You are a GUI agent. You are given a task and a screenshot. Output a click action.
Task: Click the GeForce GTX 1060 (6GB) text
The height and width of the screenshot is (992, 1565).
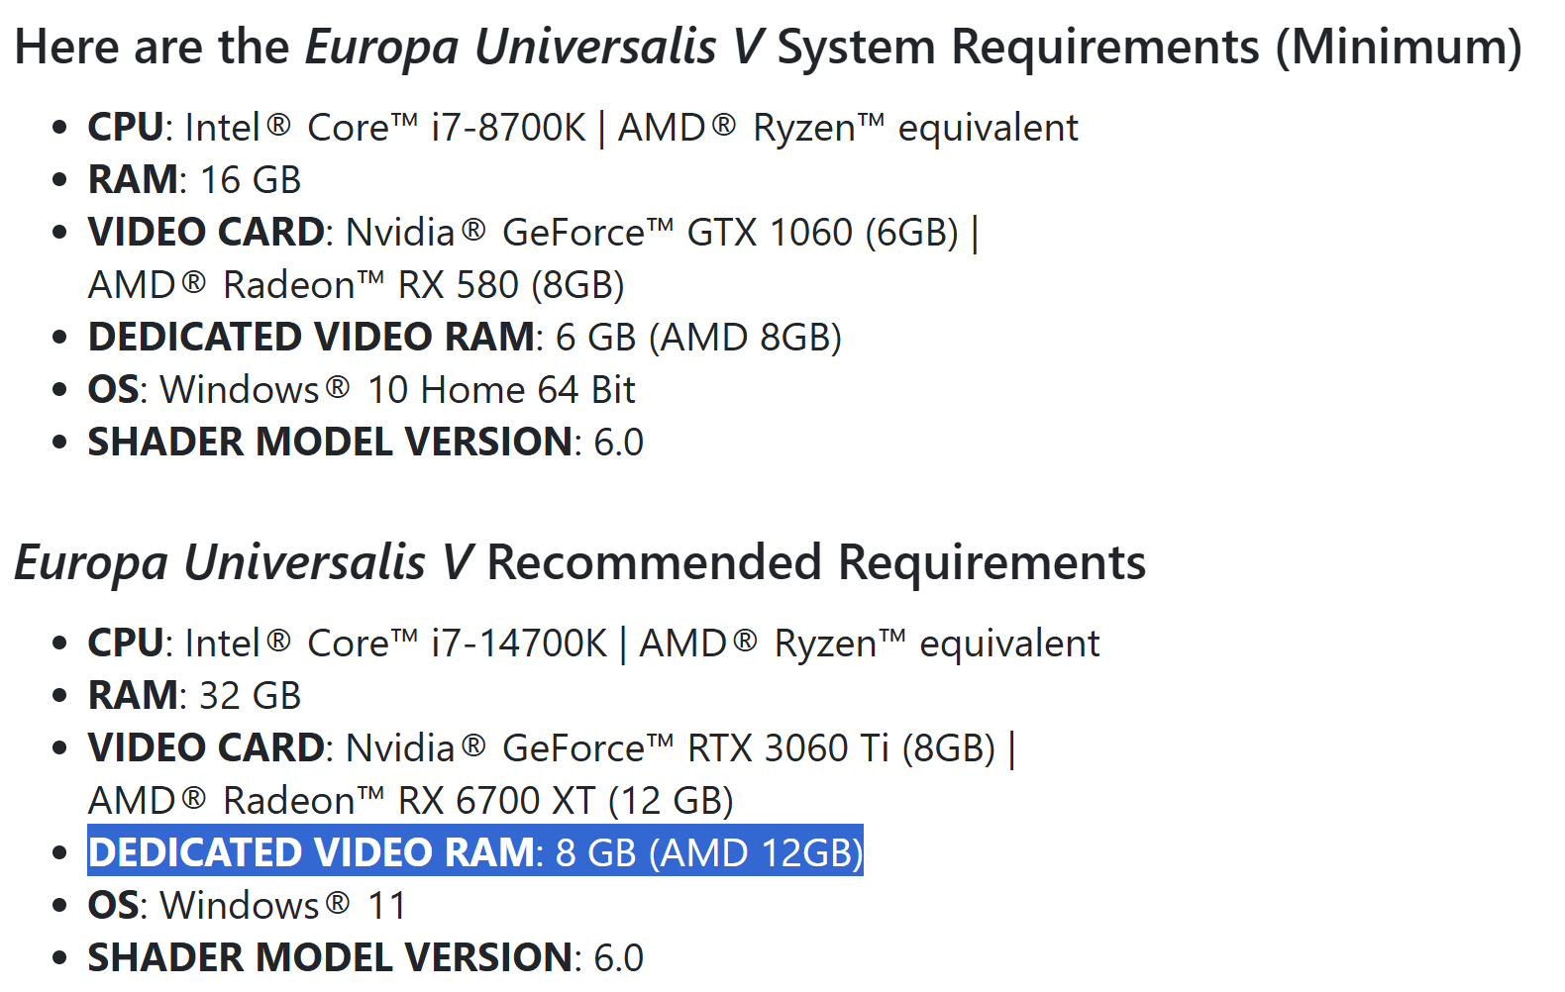(x=730, y=233)
